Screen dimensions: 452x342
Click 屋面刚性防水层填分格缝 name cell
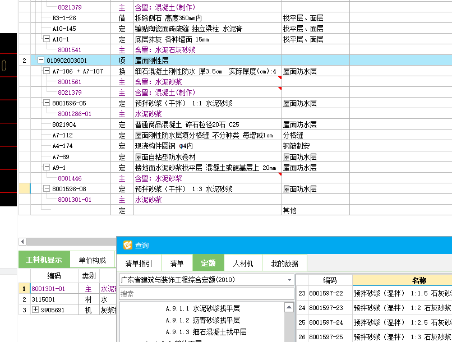click(207, 135)
